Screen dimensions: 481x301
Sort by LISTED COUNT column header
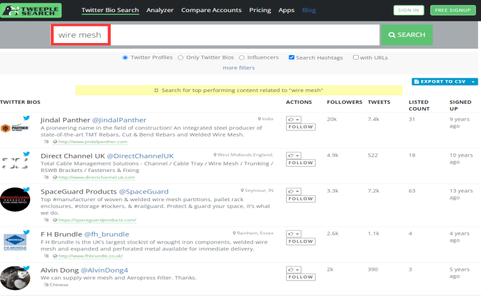tap(419, 105)
